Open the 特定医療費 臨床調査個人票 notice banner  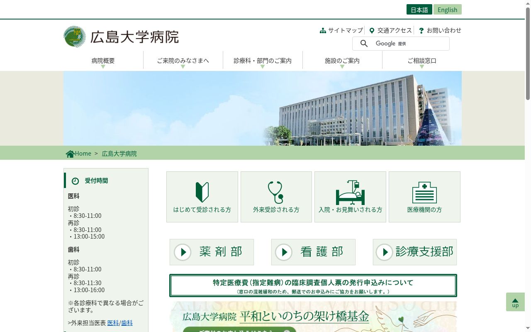(313, 286)
